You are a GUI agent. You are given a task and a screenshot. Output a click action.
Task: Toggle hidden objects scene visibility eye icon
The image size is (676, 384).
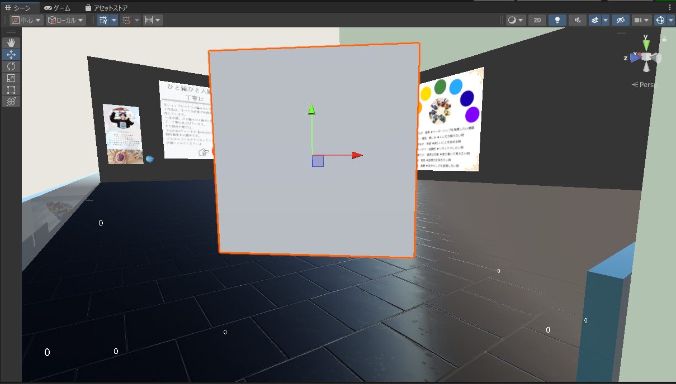coord(620,20)
